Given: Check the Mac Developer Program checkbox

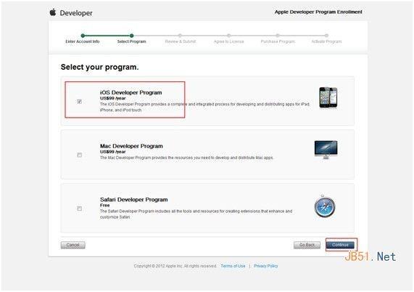Looking at the screenshot, I should [79, 155].
